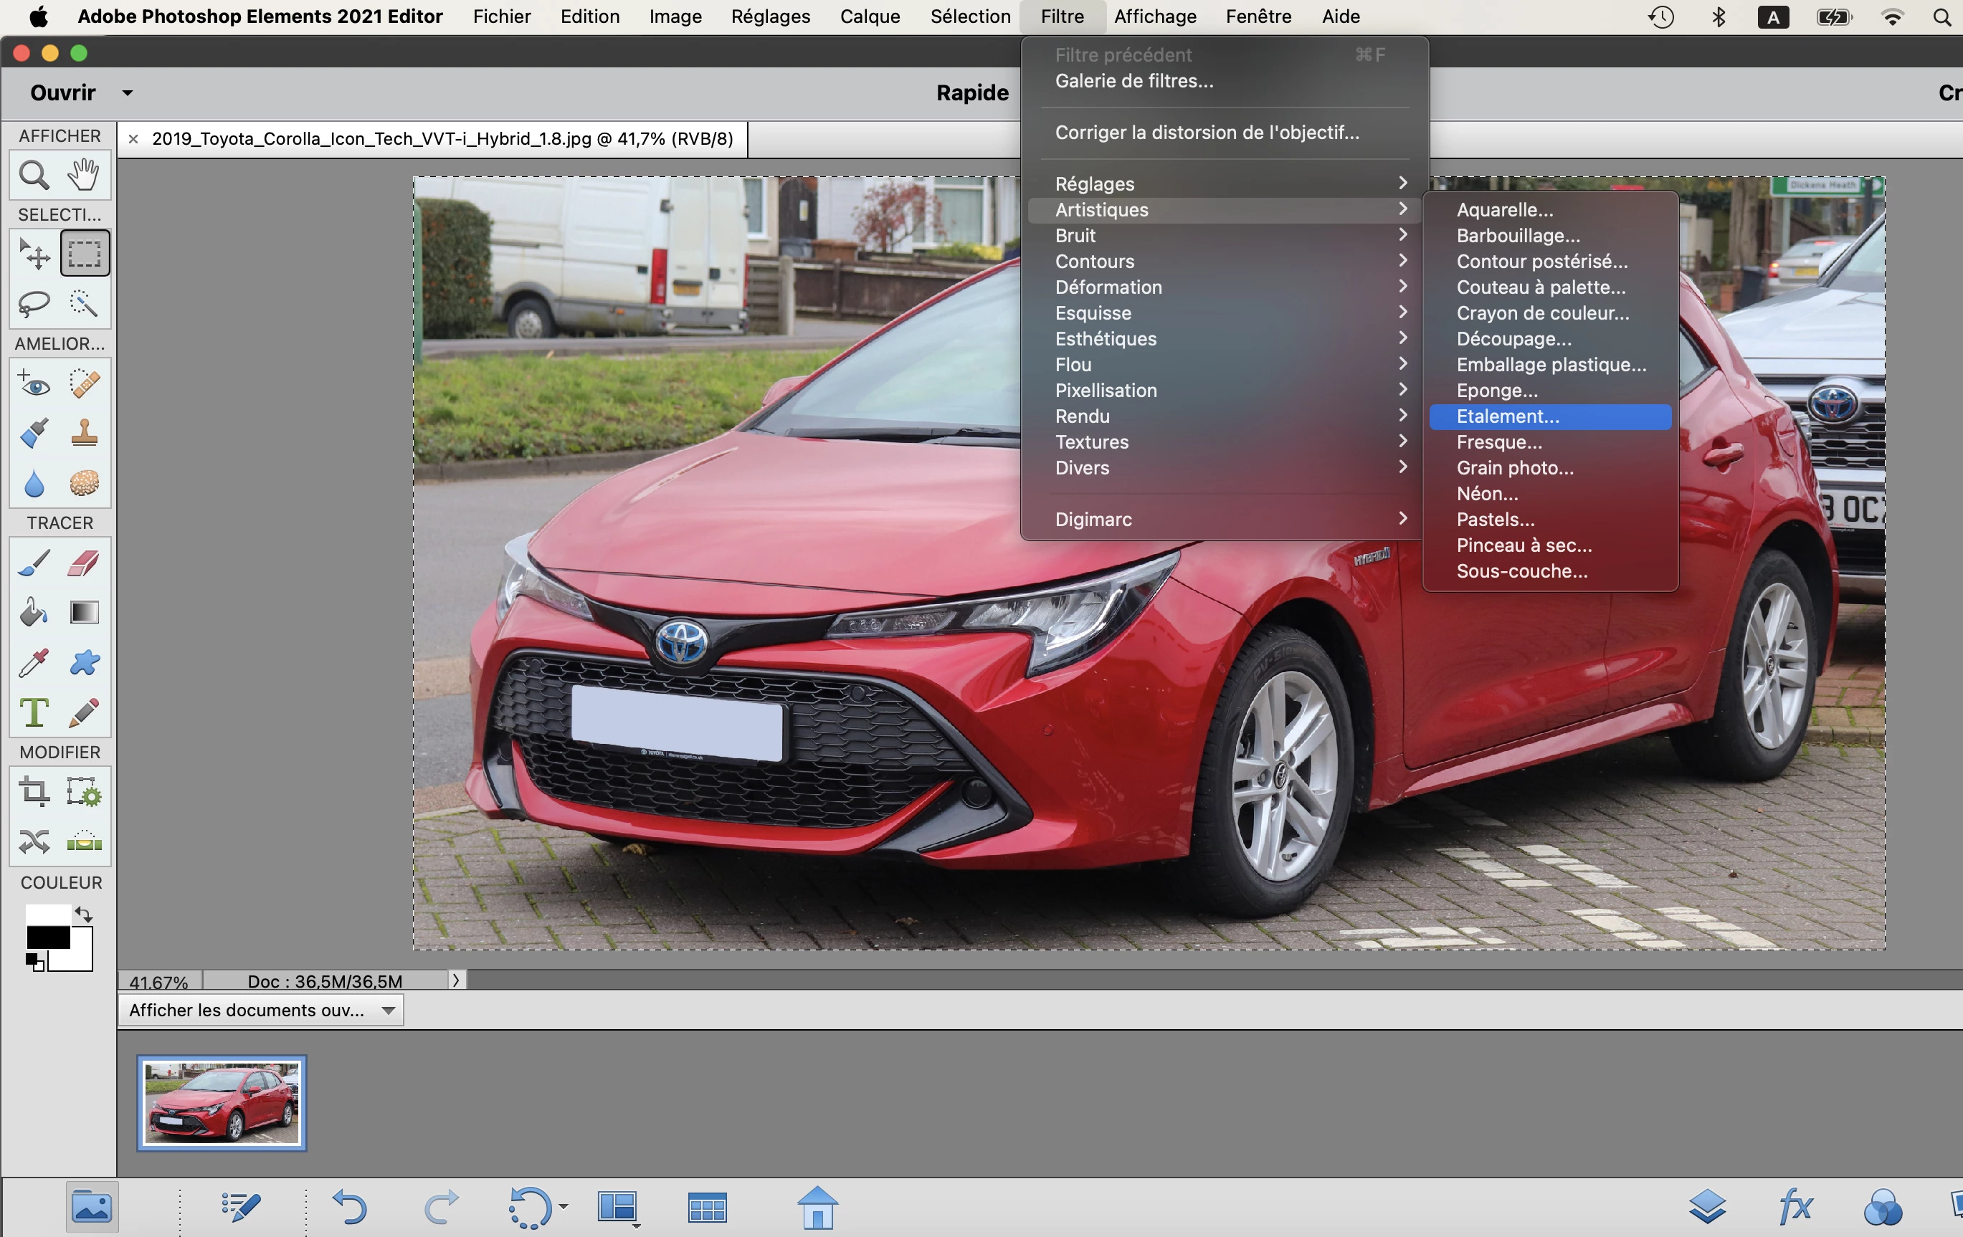Click the Undo arrow button

(350, 1207)
